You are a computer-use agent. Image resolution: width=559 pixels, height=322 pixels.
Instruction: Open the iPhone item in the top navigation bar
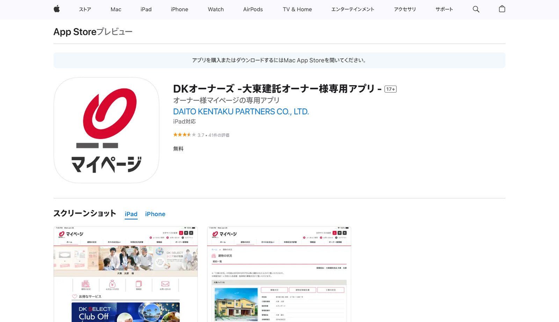click(x=180, y=9)
